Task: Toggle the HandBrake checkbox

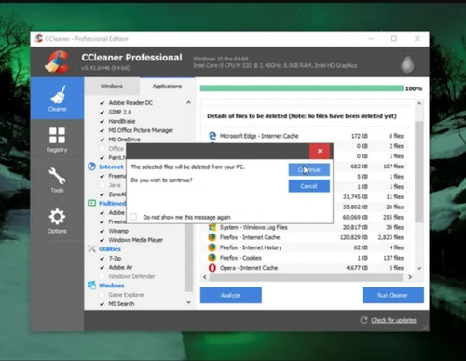Action: pos(102,121)
